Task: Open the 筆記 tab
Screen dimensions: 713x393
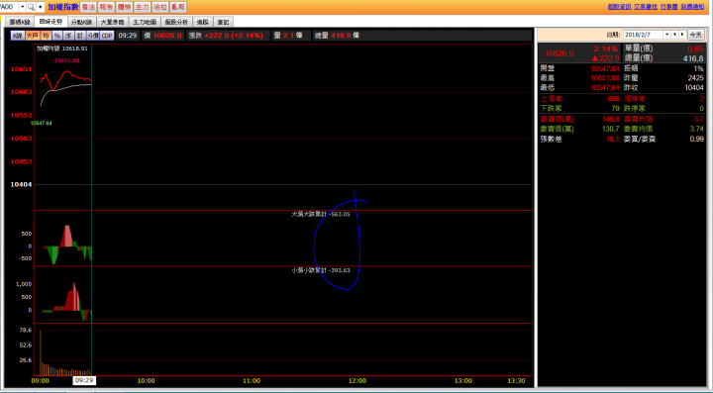Action: point(223,22)
